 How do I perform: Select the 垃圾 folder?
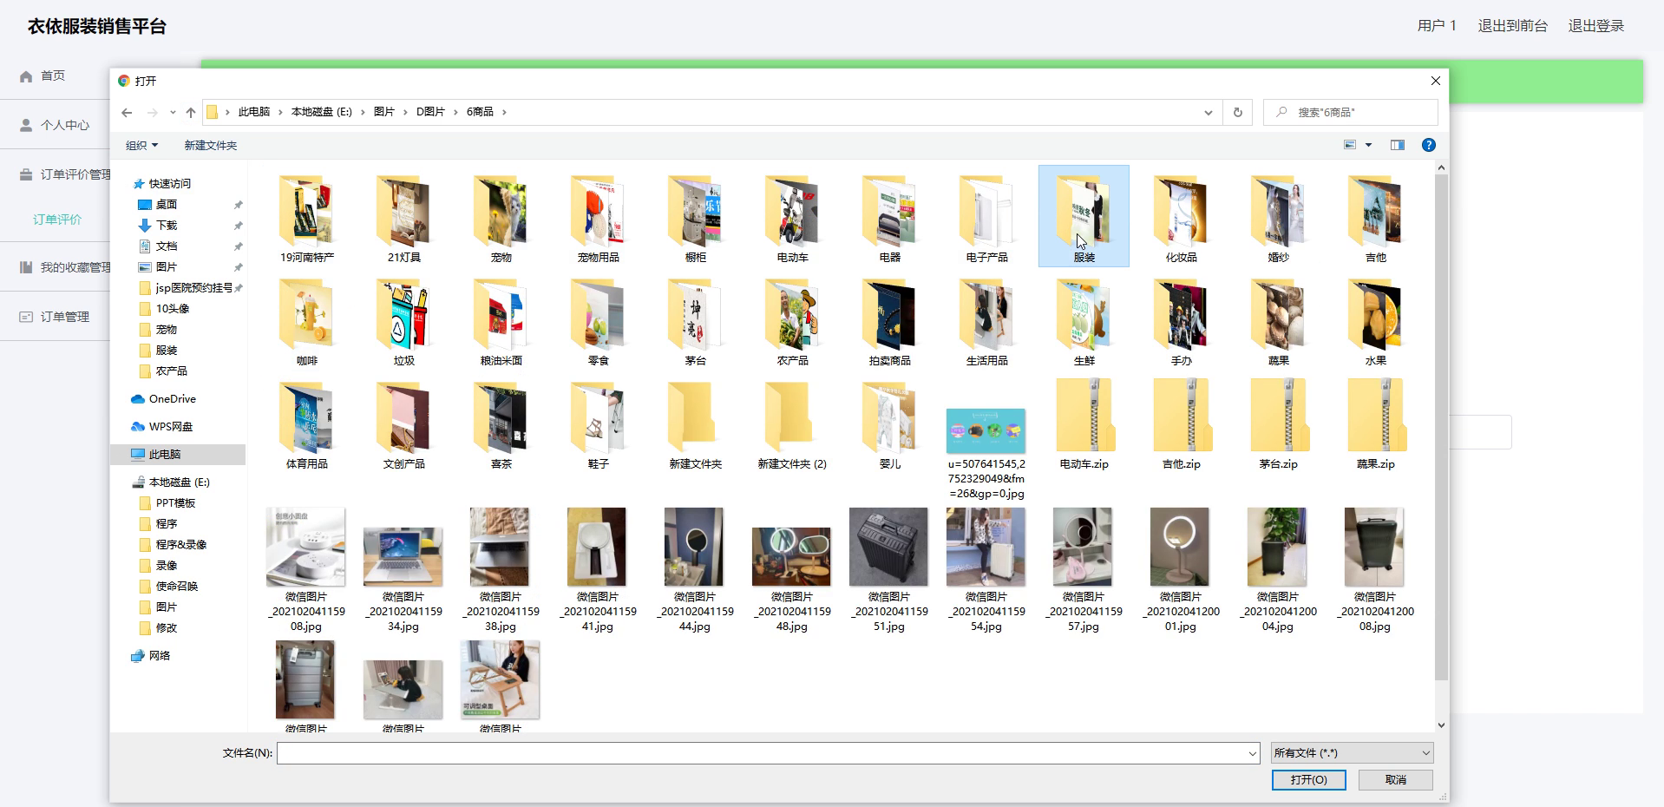[404, 321]
